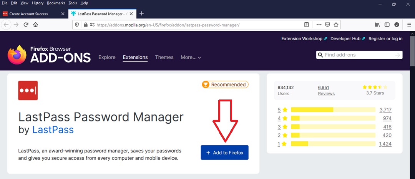Screen dimensions: 415x179
Task: Open the Home page button
Action: [x=35, y=25]
